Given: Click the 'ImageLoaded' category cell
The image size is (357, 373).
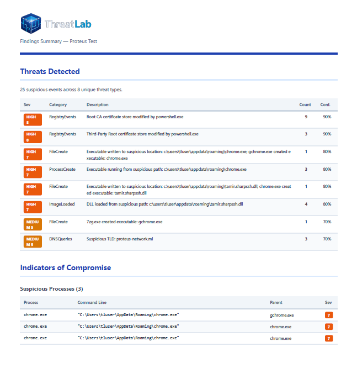Looking at the screenshot, I should [62, 204].
